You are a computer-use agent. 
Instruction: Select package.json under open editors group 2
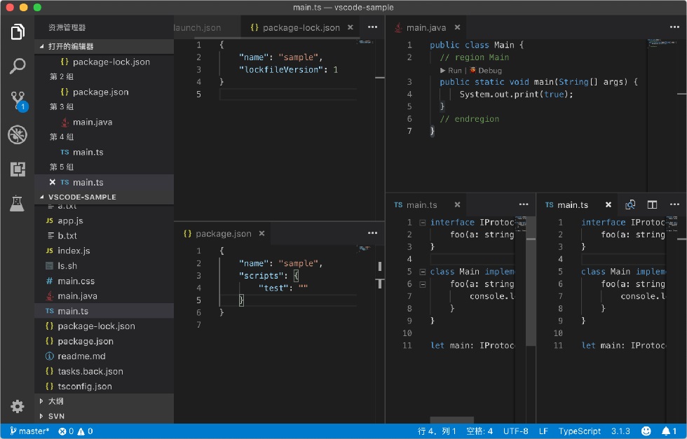104,92
